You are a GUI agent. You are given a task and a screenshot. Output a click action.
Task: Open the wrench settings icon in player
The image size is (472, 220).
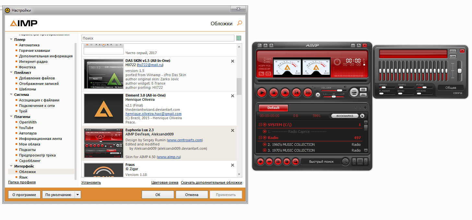click(x=265, y=45)
